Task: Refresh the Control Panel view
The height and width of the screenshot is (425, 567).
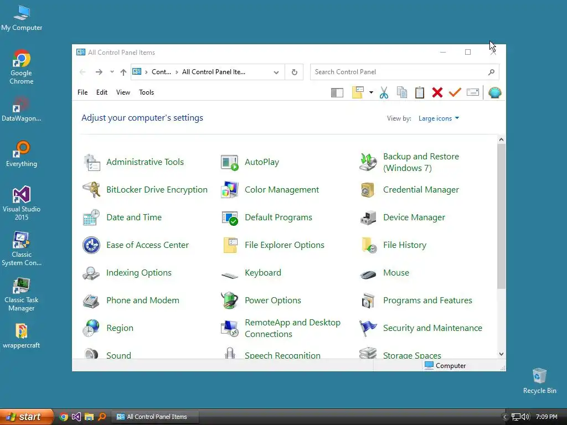Action: [x=295, y=72]
